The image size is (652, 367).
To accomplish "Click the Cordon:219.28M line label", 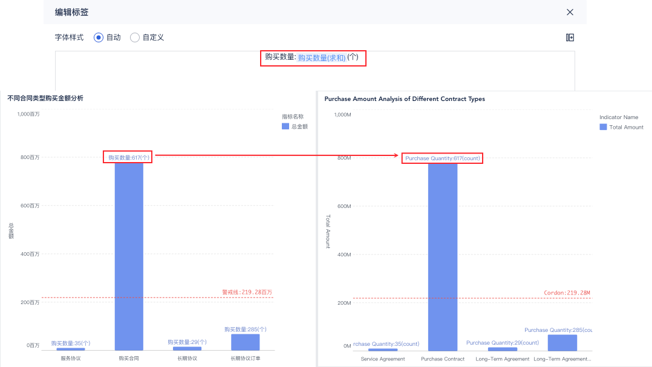I will (567, 293).
